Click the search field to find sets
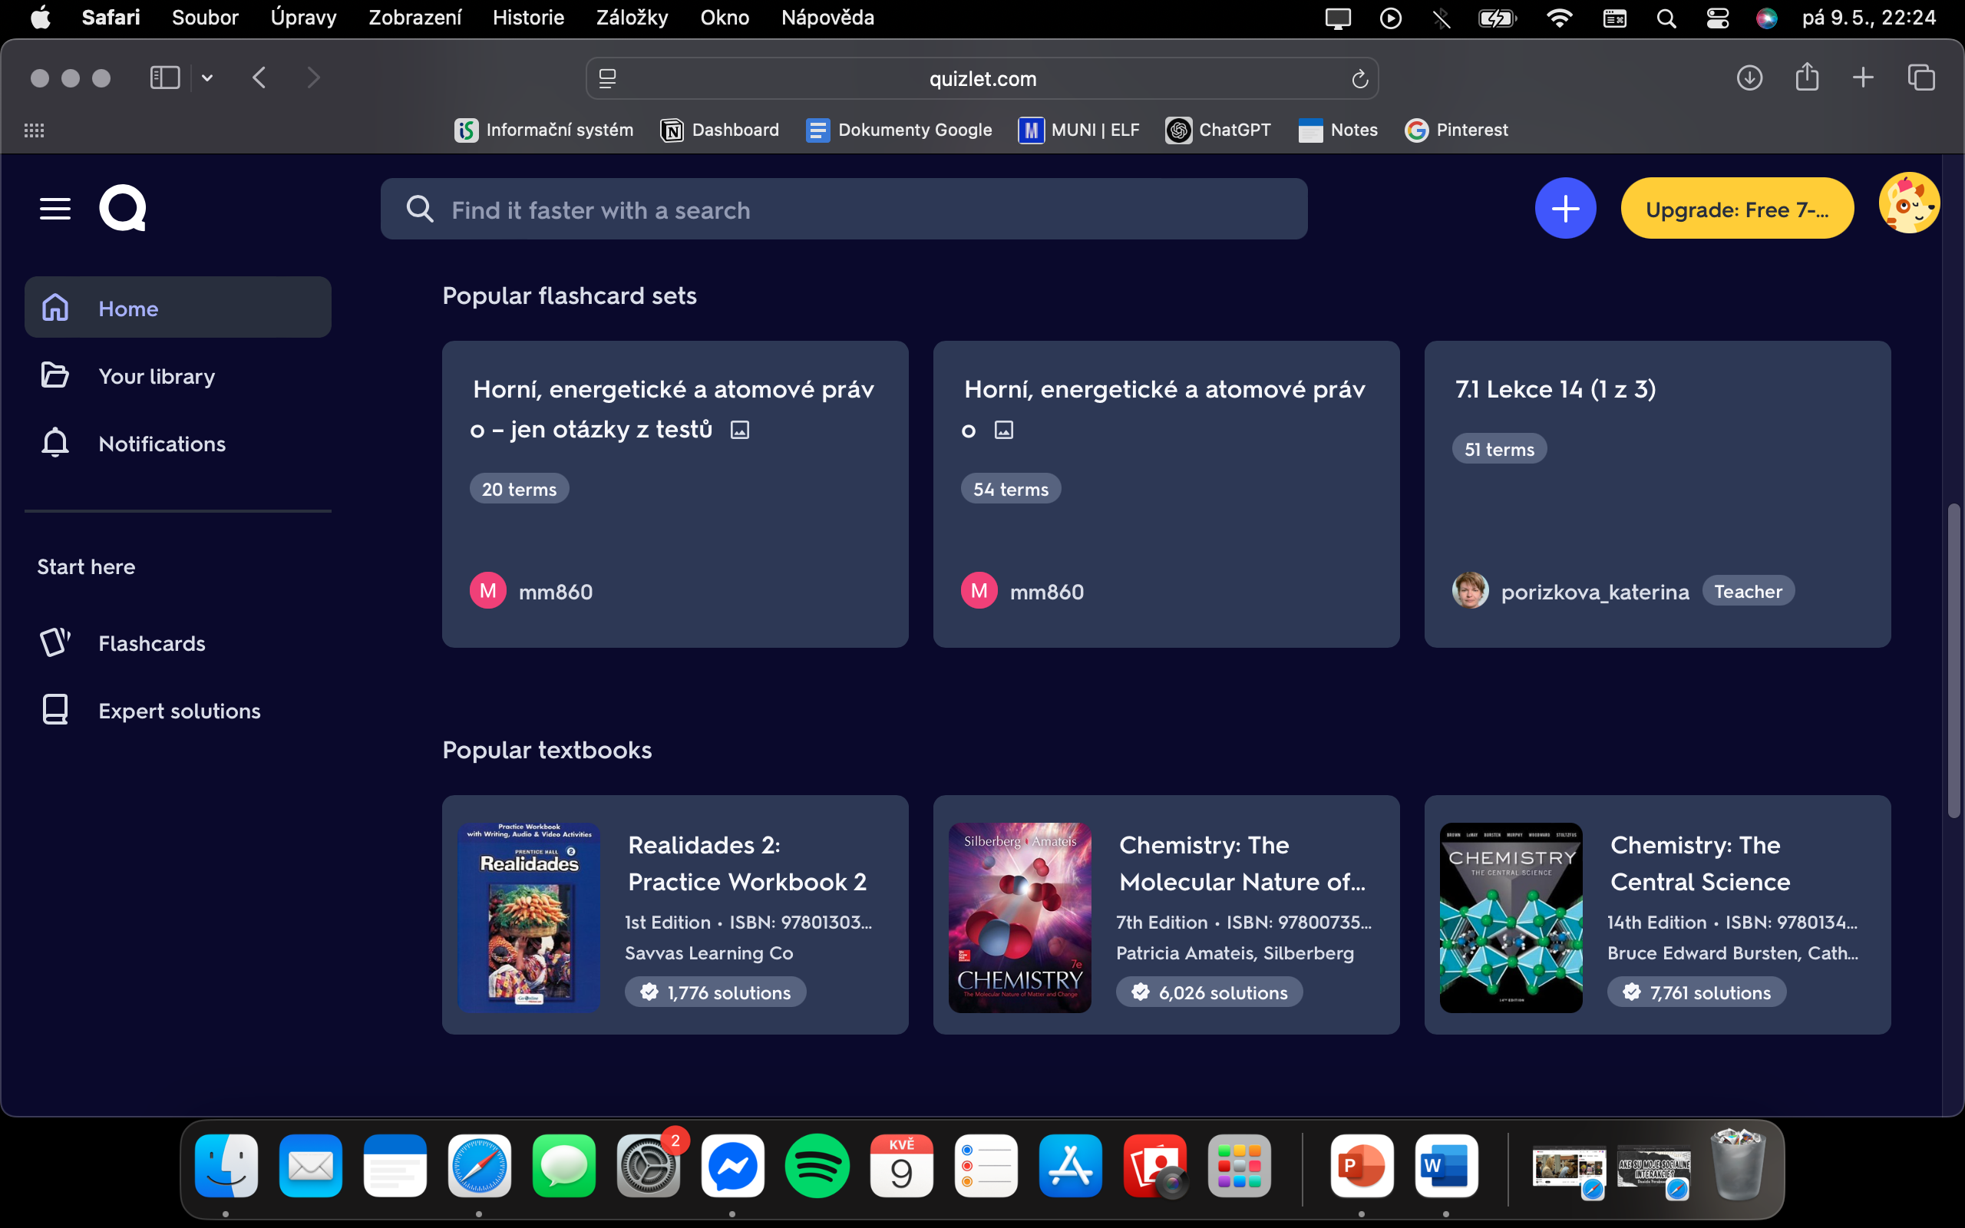This screenshot has height=1228, width=1965. 844,209
